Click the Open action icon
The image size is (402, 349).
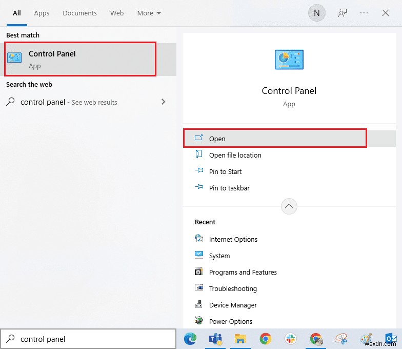[199, 138]
